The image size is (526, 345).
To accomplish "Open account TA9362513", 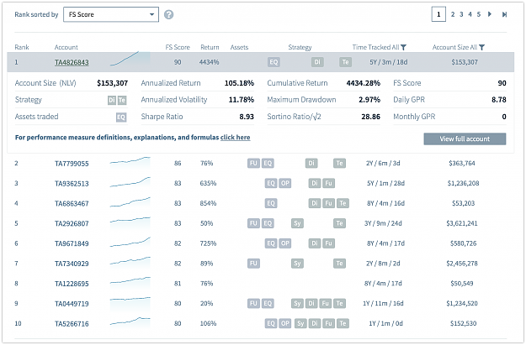I will coord(72,184).
